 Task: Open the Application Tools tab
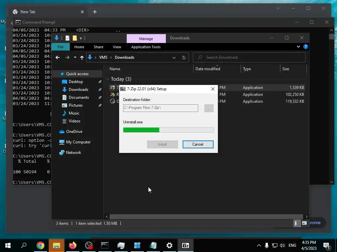coord(146,47)
